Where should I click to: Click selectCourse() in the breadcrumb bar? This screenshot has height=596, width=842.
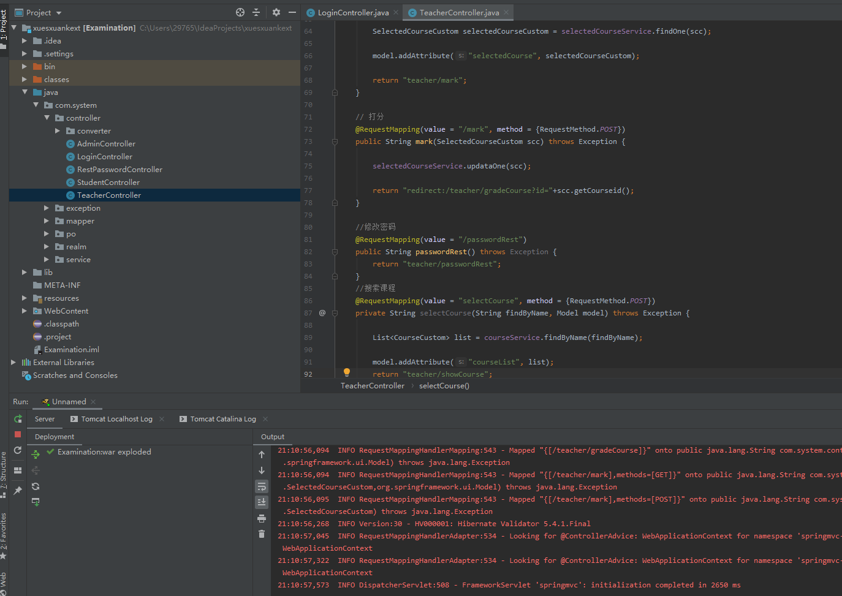pyautogui.click(x=444, y=386)
